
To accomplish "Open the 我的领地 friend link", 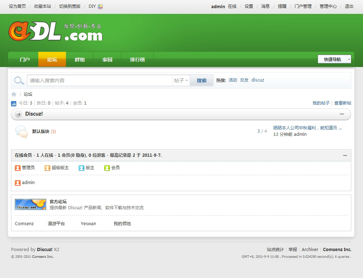I will [122, 223].
